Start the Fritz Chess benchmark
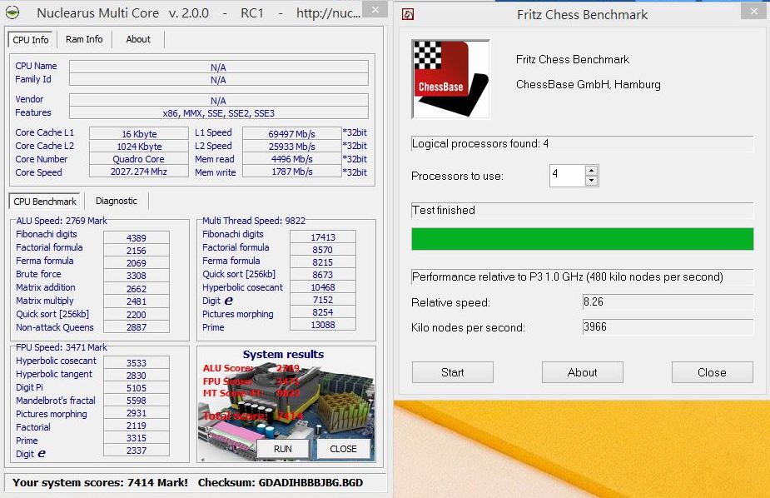This screenshot has width=770, height=498. (452, 372)
